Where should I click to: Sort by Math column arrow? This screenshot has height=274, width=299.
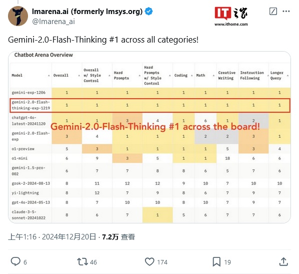(213, 76)
